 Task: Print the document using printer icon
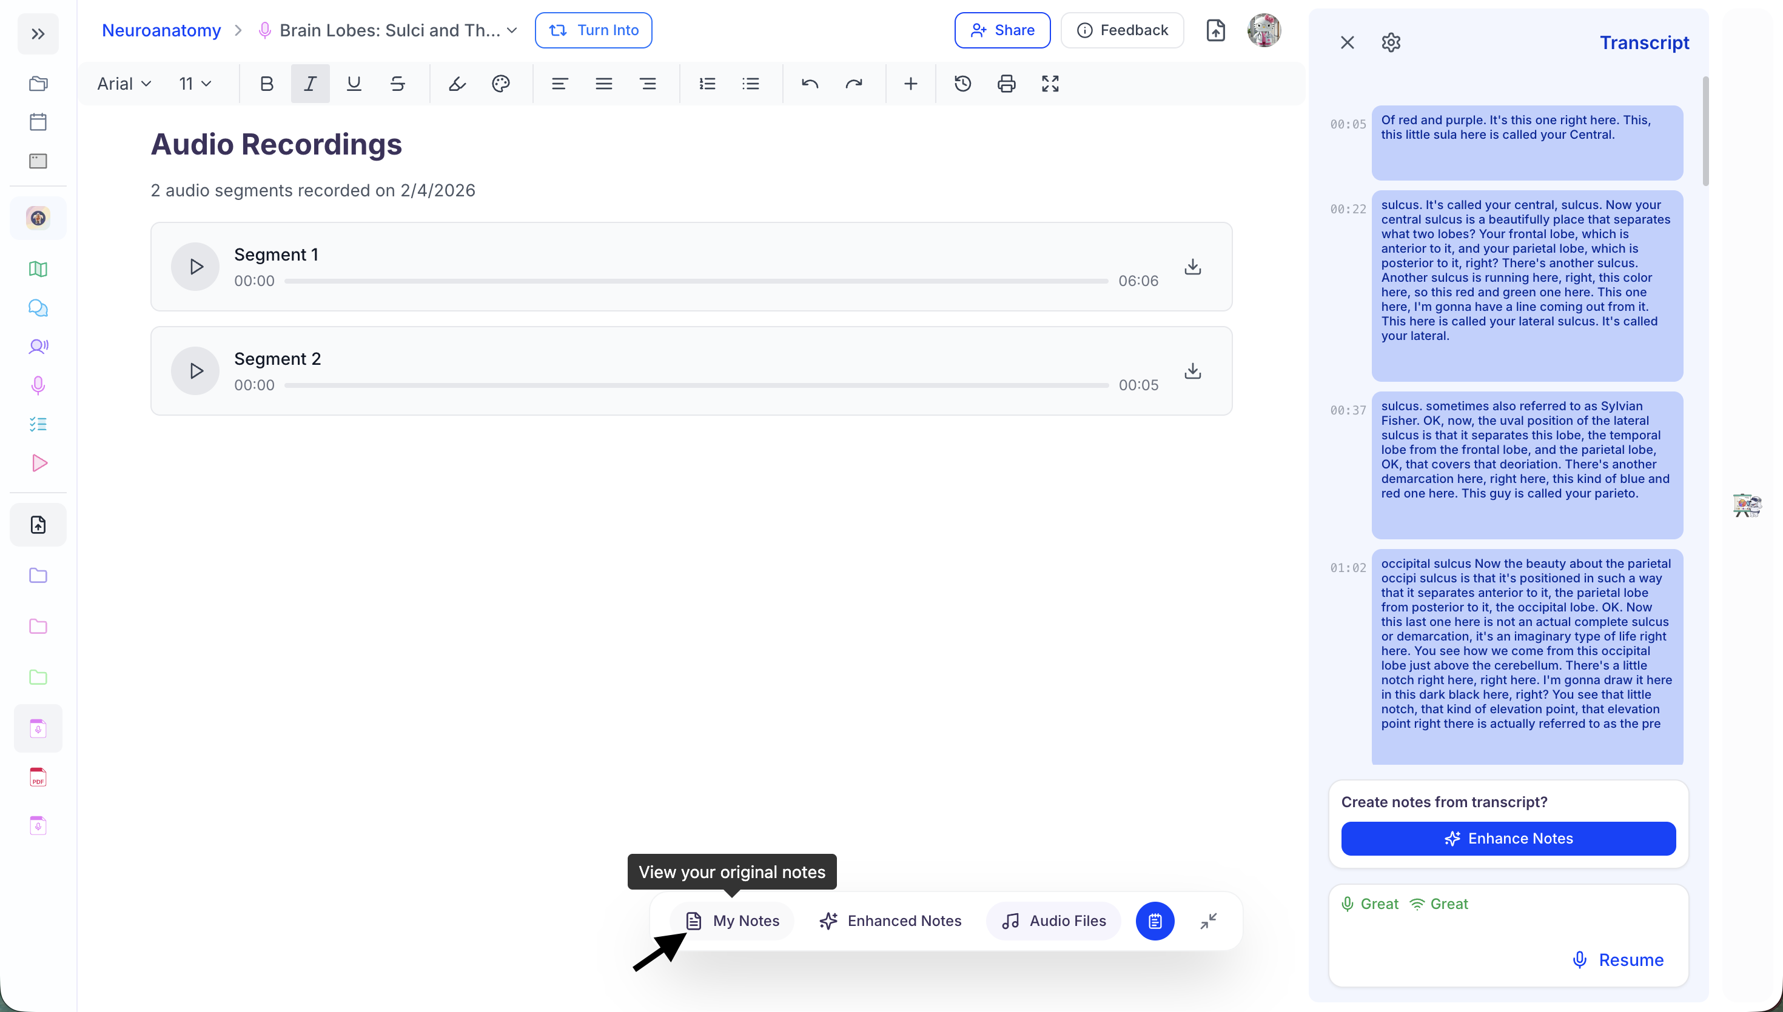(x=1006, y=84)
